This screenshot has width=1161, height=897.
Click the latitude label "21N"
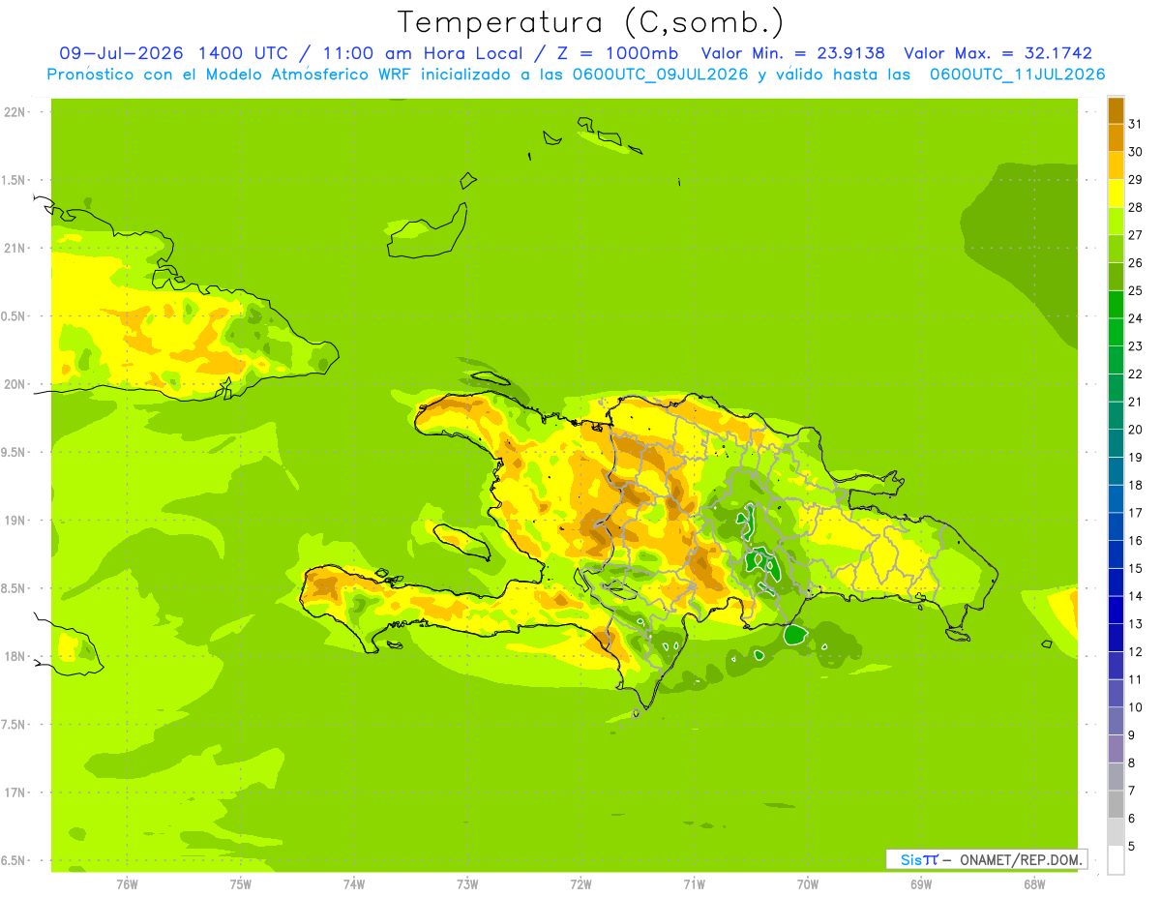[15, 248]
